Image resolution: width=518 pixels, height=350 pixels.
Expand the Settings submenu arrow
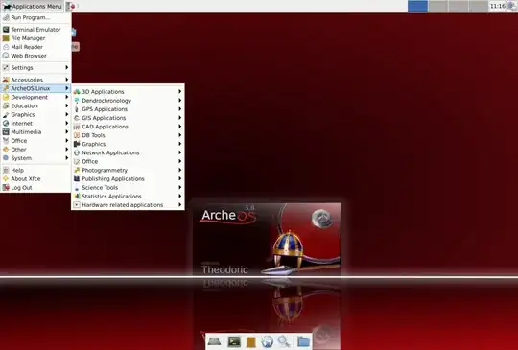67,67
